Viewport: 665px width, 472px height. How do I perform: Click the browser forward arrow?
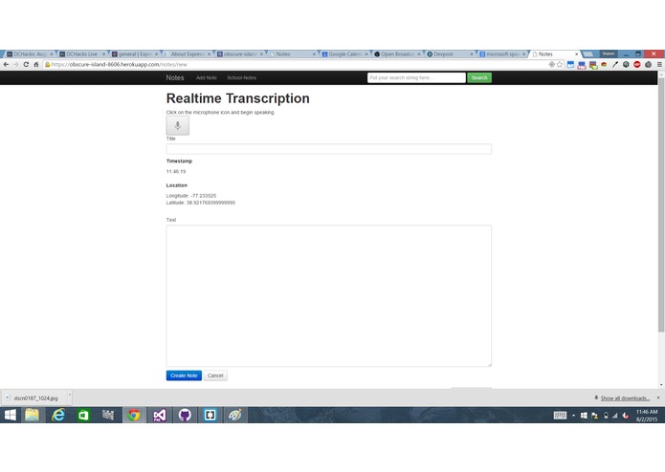pos(15,64)
